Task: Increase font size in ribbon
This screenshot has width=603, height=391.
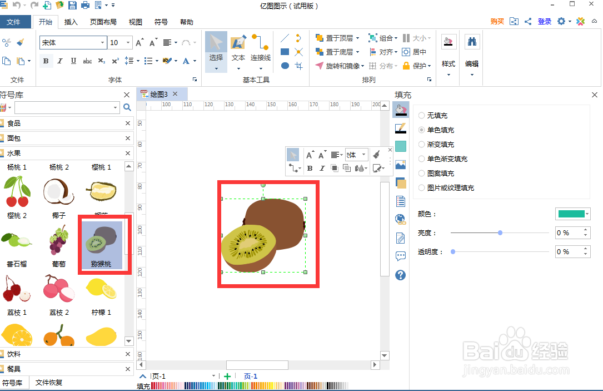Action: coord(139,42)
